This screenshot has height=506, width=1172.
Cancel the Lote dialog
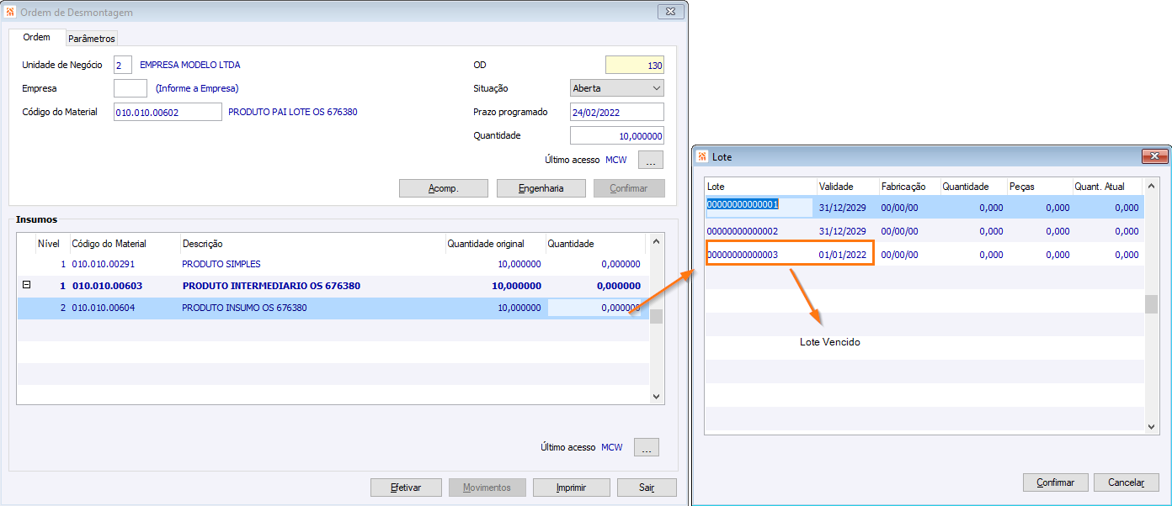click(1127, 482)
